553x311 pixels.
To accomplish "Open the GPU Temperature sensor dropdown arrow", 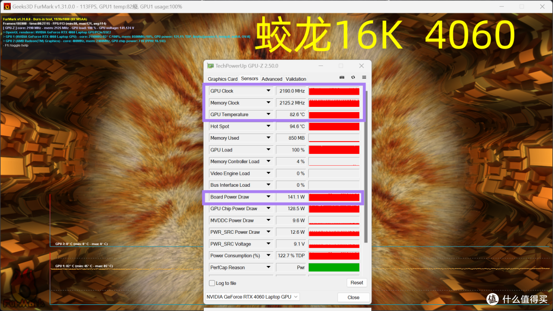I will click(x=268, y=115).
